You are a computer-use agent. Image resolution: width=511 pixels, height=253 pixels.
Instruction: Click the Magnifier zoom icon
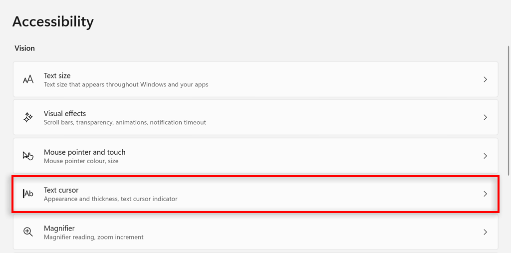click(x=28, y=232)
